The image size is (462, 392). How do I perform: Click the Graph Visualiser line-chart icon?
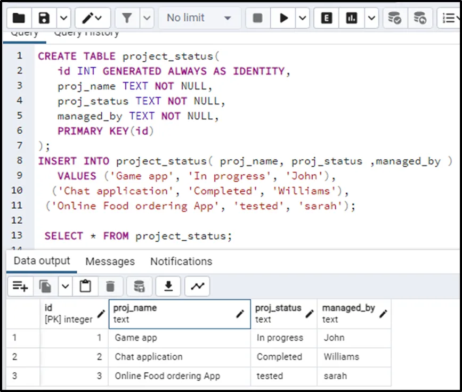click(x=198, y=287)
